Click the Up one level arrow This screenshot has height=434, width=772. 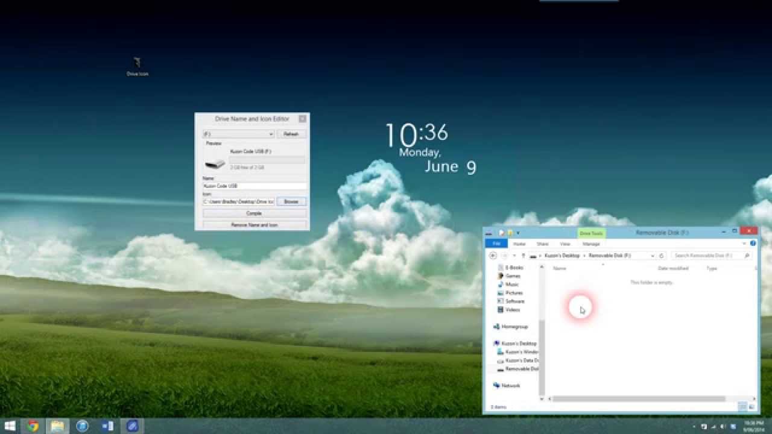point(523,256)
